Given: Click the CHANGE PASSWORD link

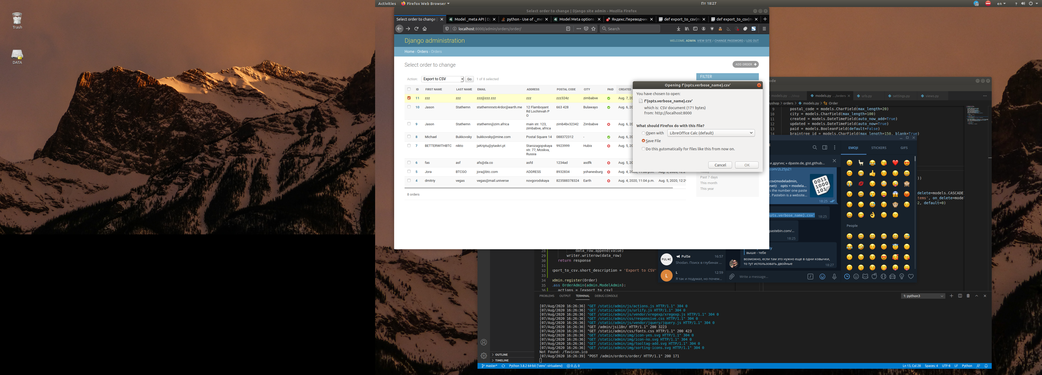Looking at the screenshot, I should click(729, 41).
